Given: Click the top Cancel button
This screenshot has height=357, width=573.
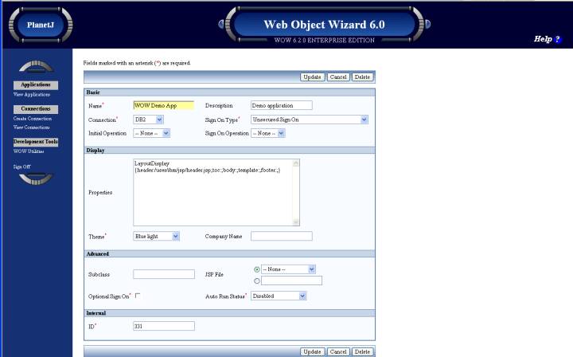Looking at the screenshot, I should [338, 77].
